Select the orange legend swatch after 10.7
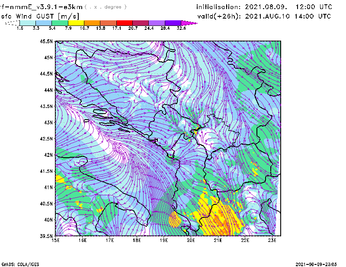Image resolution: width=346 pixels, height=267 pixels. point(92,23)
